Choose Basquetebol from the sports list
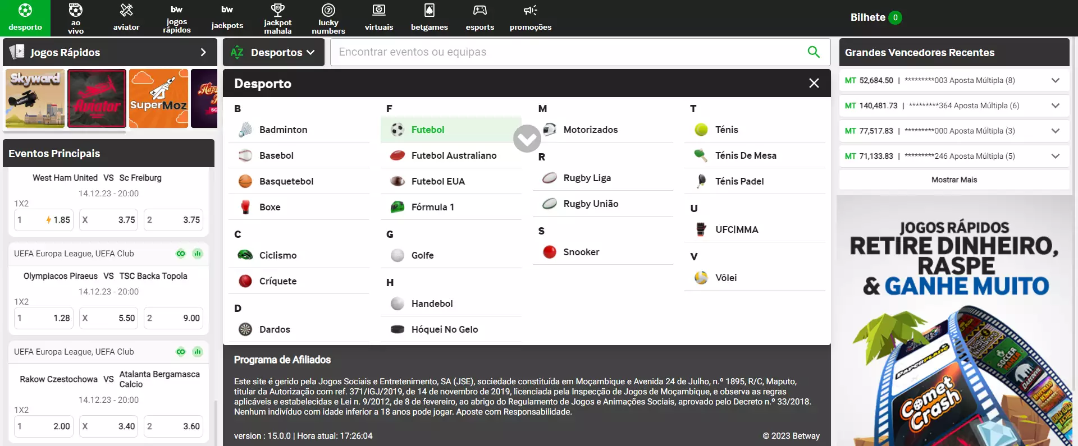This screenshot has width=1078, height=446. coord(286,181)
